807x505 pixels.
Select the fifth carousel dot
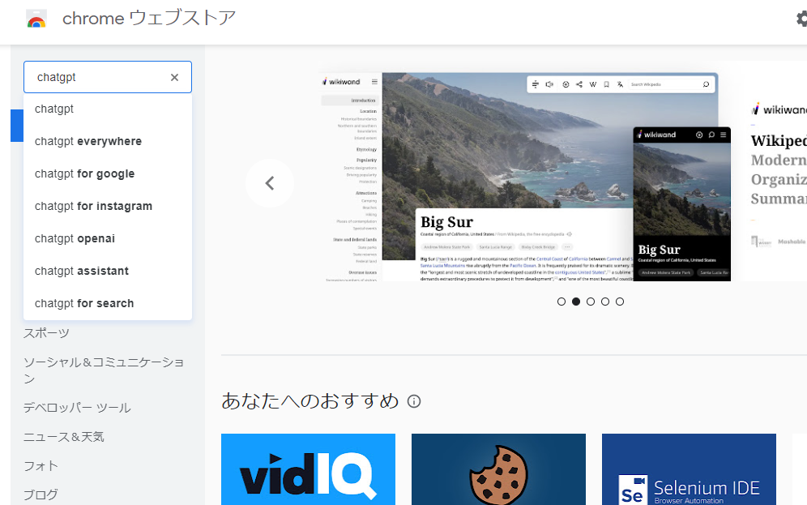click(x=620, y=302)
